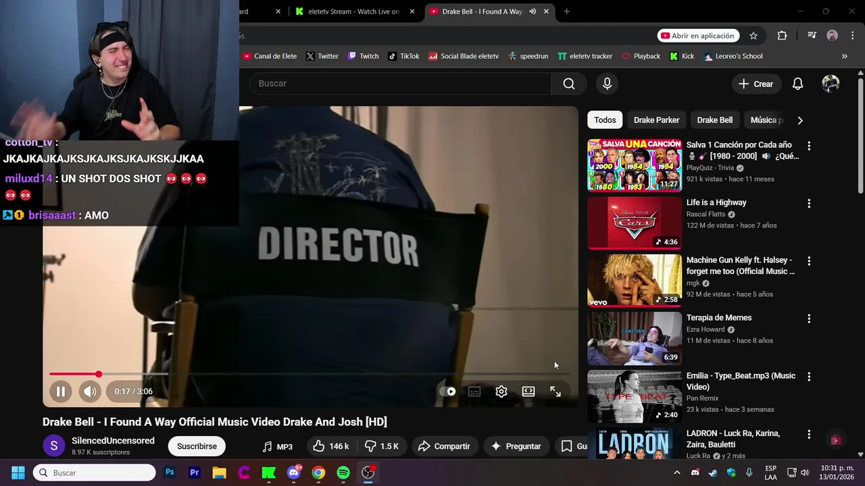Open options for LADRON video
The height and width of the screenshot is (486, 865).
809,434
